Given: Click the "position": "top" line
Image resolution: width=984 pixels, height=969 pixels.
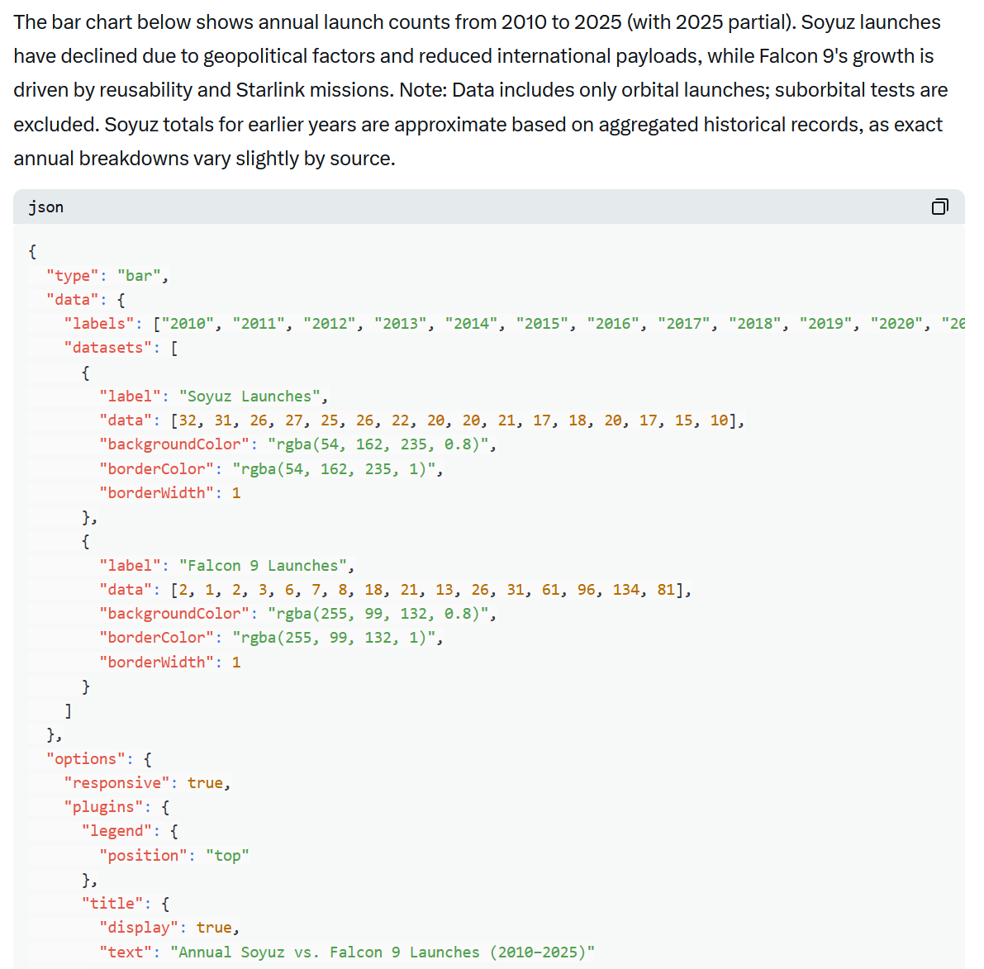Looking at the screenshot, I should point(174,856).
